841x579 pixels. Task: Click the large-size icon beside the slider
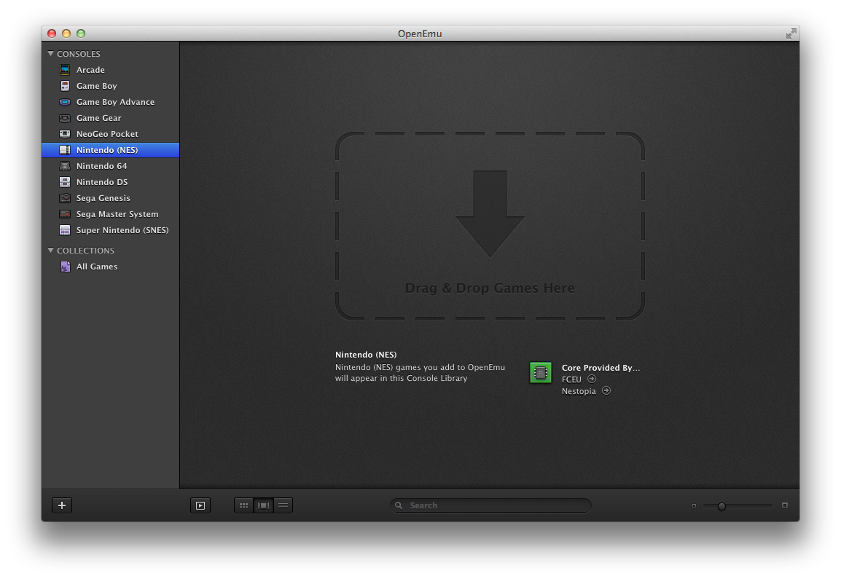click(785, 505)
